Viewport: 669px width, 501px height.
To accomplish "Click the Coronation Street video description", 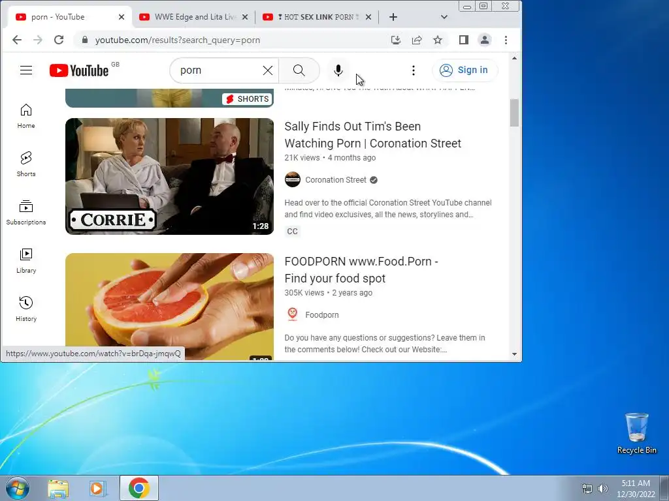I will [x=388, y=208].
